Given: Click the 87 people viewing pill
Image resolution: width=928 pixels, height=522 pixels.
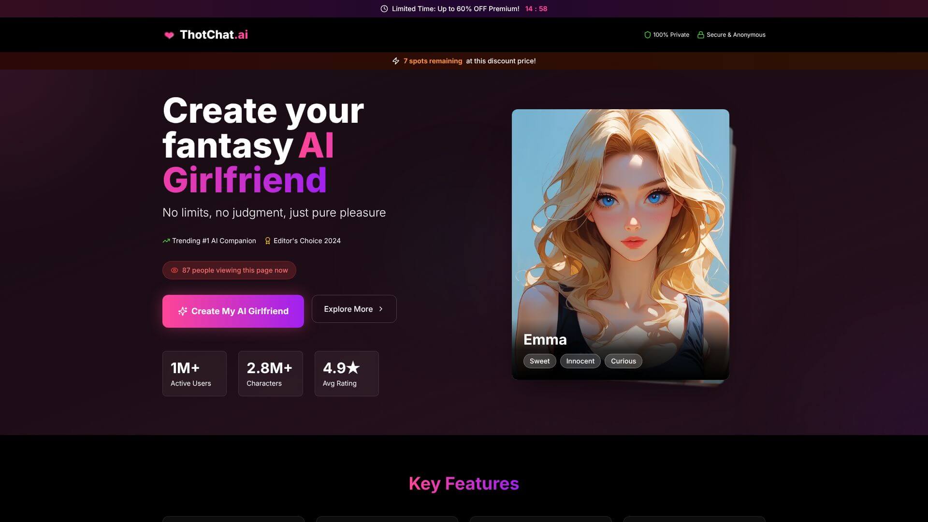Looking at the screenshot, I should (229, 270).
